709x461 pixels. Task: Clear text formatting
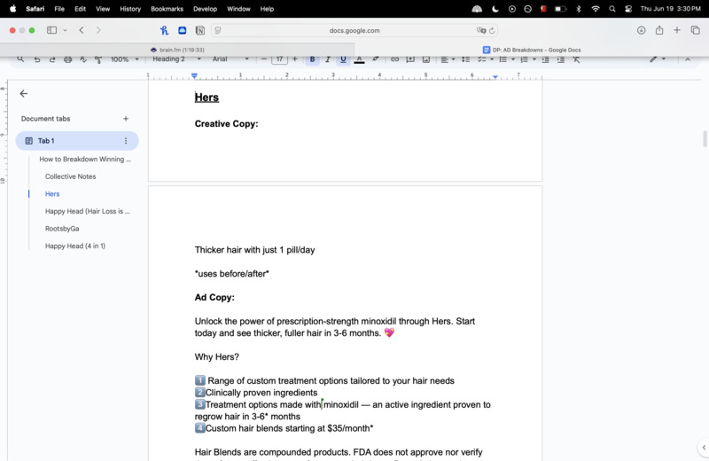point(576,59)
